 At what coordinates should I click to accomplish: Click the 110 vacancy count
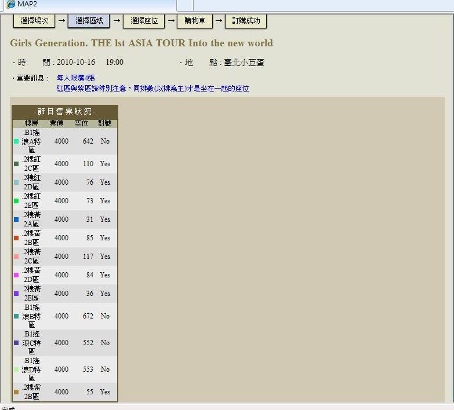pos(88,164)
